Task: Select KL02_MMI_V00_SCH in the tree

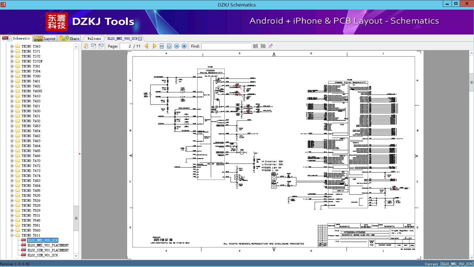Action: [x=43, y=240]
